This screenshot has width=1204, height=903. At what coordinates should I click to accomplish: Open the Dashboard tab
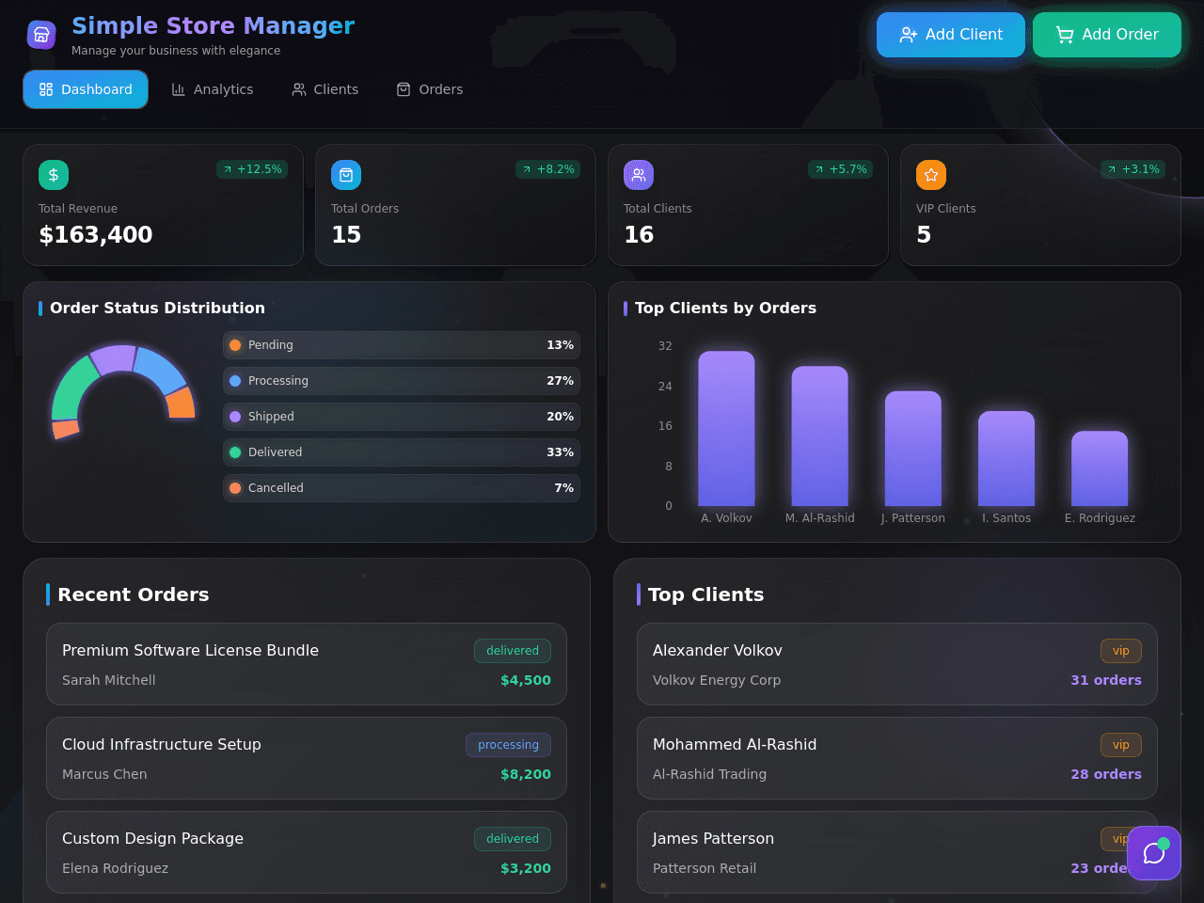pos(86,89)
